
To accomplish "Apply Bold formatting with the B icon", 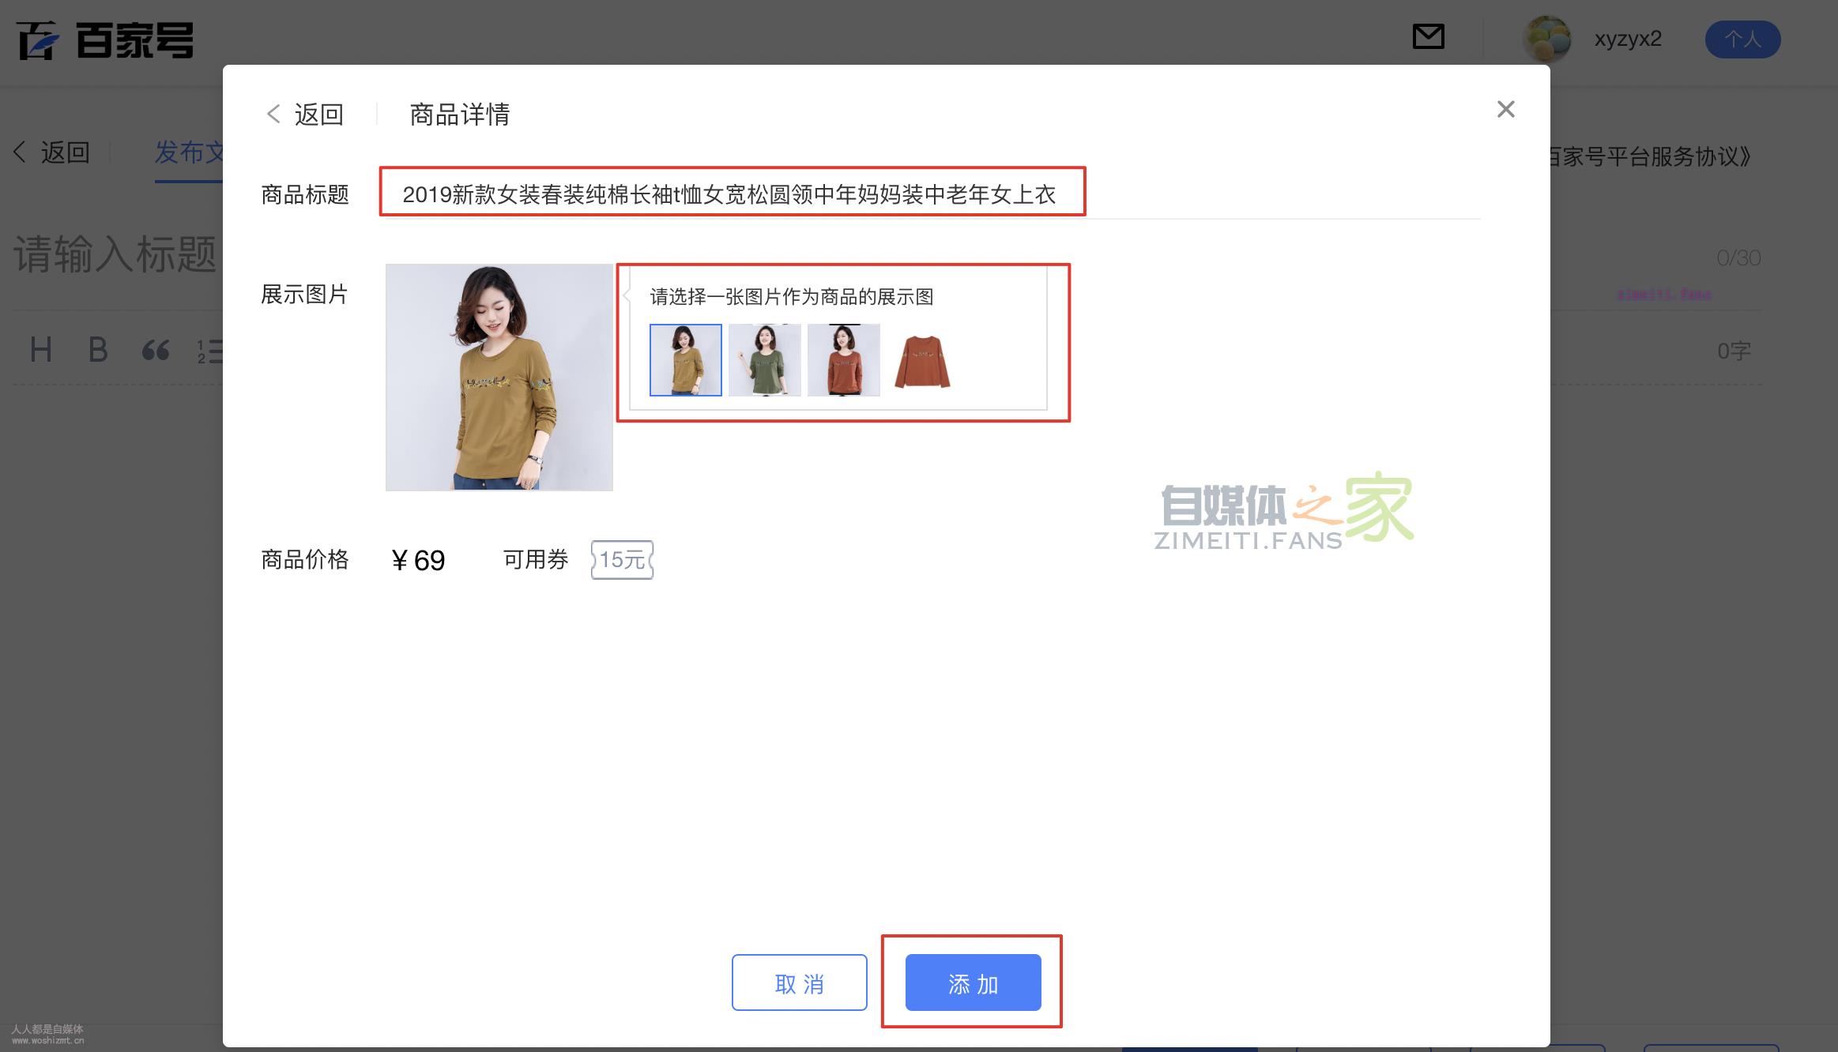I will (98, 350).
